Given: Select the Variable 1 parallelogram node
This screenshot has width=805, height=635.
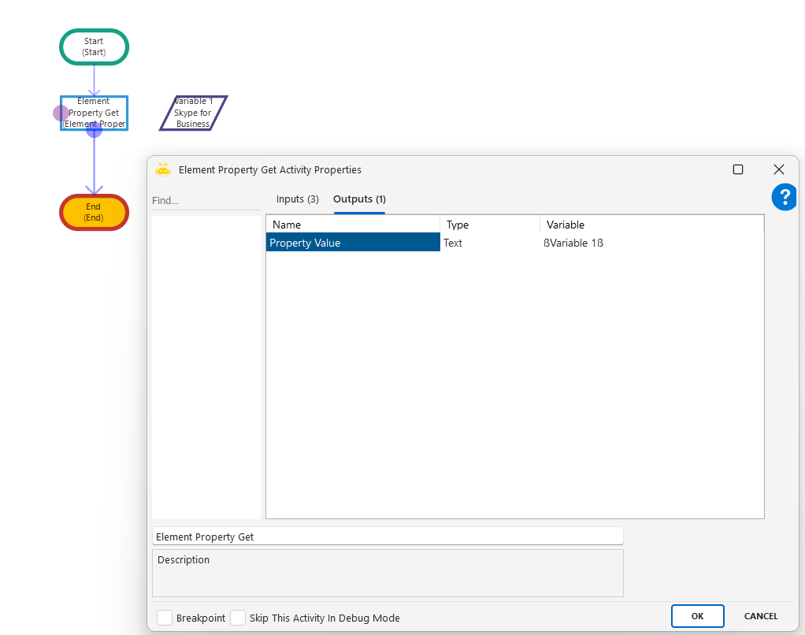Looking at the screenshot, I should (193, 113).
